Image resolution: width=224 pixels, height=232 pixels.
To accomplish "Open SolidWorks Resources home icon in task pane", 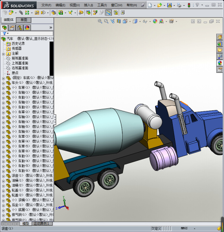I will pos(220,37).
